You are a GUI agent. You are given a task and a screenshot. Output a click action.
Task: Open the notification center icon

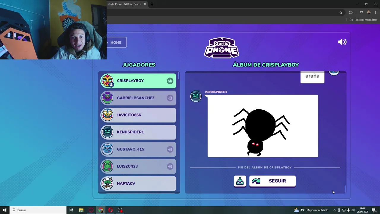[374, 210]
